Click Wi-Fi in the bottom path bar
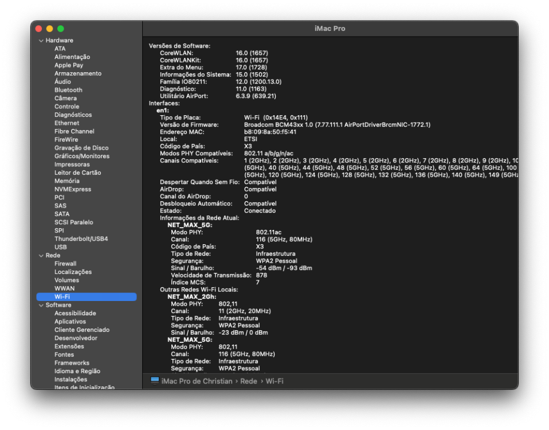The image size is (549, 430). [274, 381]
